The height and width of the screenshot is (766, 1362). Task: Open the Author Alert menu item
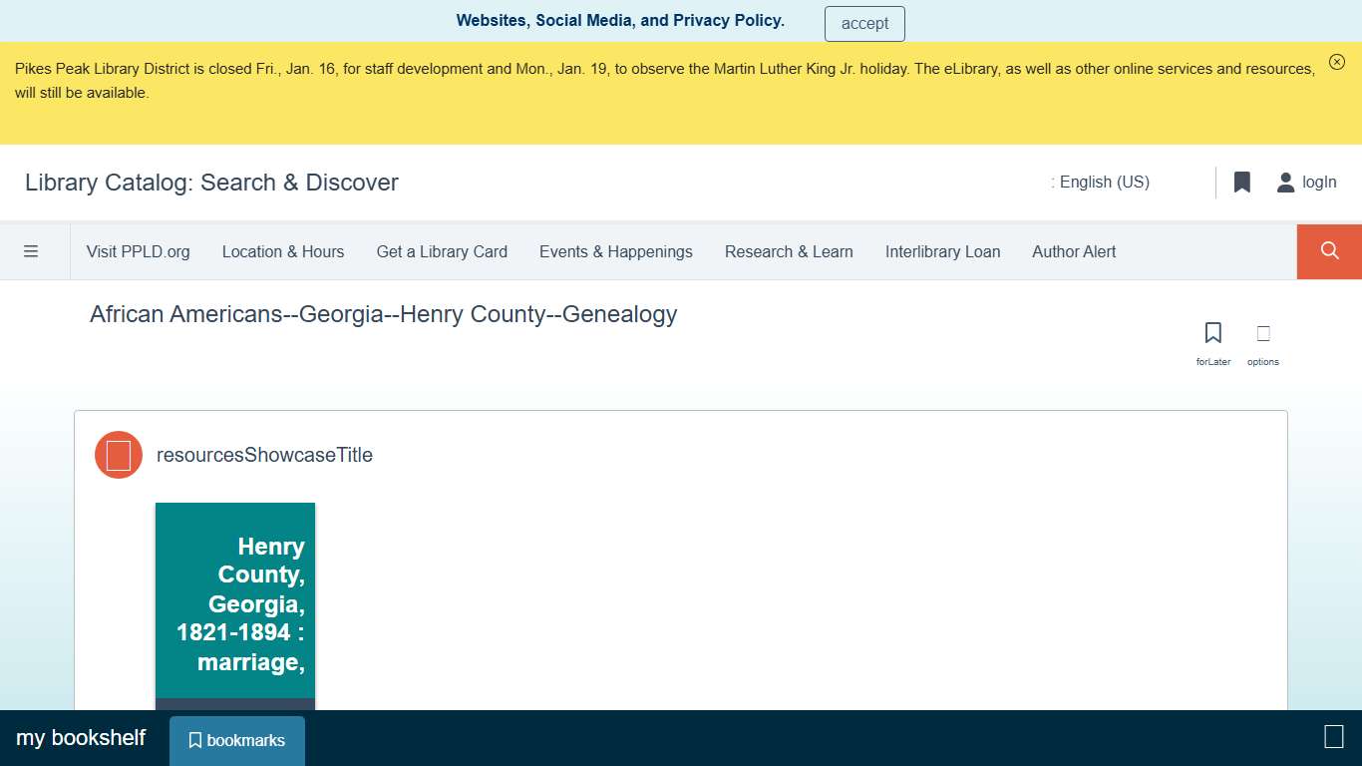click(1074, 251)
